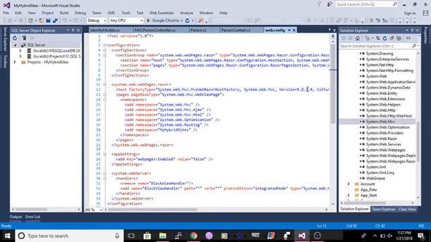Click the Open File toolbar icon
Screen dimensions: 431x242
(41, 21)
